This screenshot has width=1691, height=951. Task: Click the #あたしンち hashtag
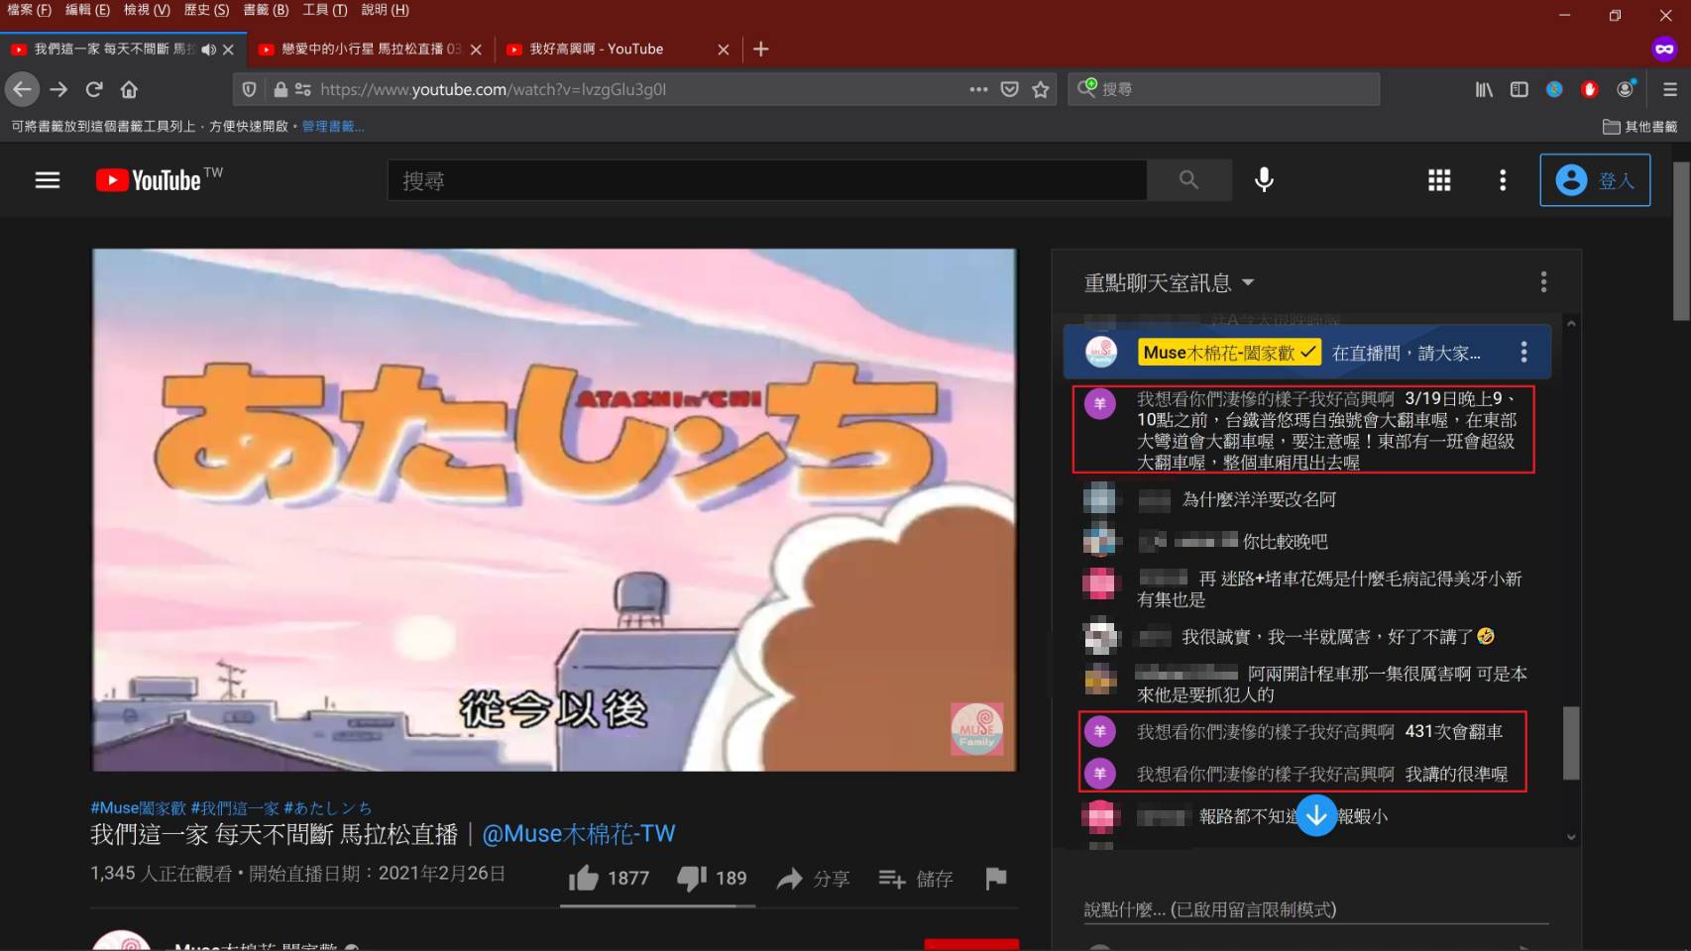[x=328, y=808]
